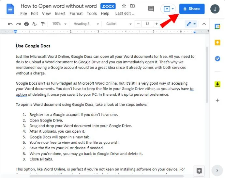This screenshot has height=178, width=225.
Task: Open Google Keep side panel icon
Action: coord(217,42)
